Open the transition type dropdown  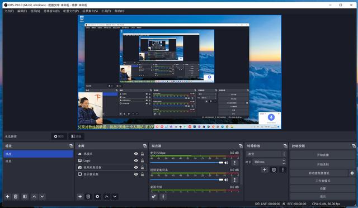[x=266, y=154]
